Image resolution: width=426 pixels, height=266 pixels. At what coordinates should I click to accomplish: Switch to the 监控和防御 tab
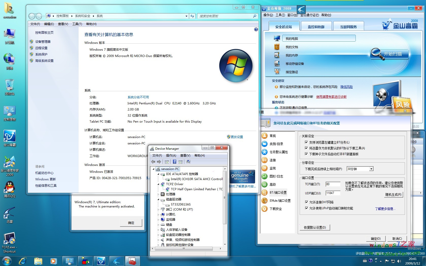316,27
